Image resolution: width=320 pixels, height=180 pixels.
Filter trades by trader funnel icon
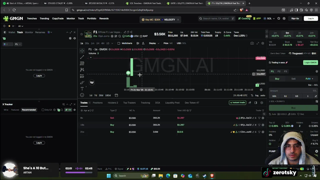pyautogui.click(x=263, y=110)
